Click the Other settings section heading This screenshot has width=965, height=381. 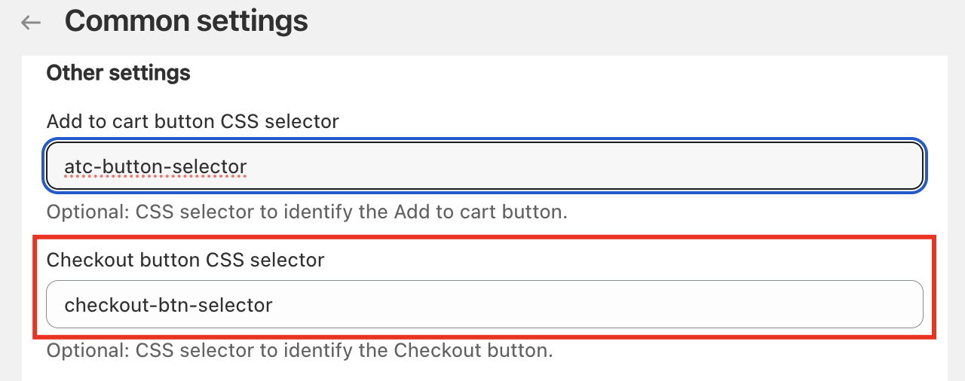(118, 73)
